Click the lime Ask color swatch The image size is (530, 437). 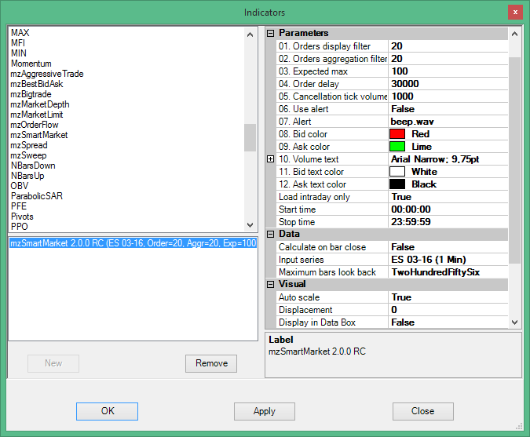397,146
